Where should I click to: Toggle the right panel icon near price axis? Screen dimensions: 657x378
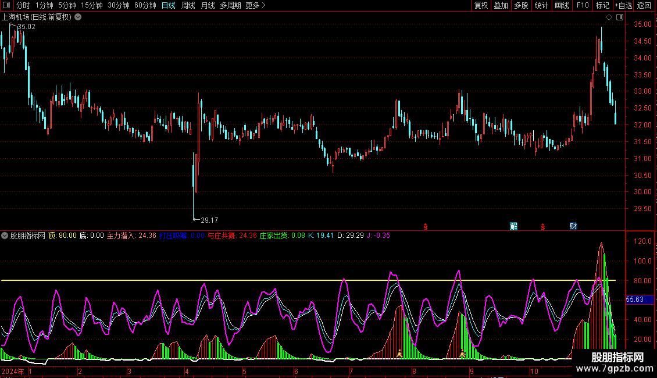tap(619, 17)
